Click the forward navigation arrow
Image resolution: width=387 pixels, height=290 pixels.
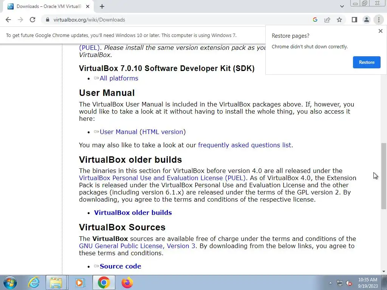click(x=20, y=20)
